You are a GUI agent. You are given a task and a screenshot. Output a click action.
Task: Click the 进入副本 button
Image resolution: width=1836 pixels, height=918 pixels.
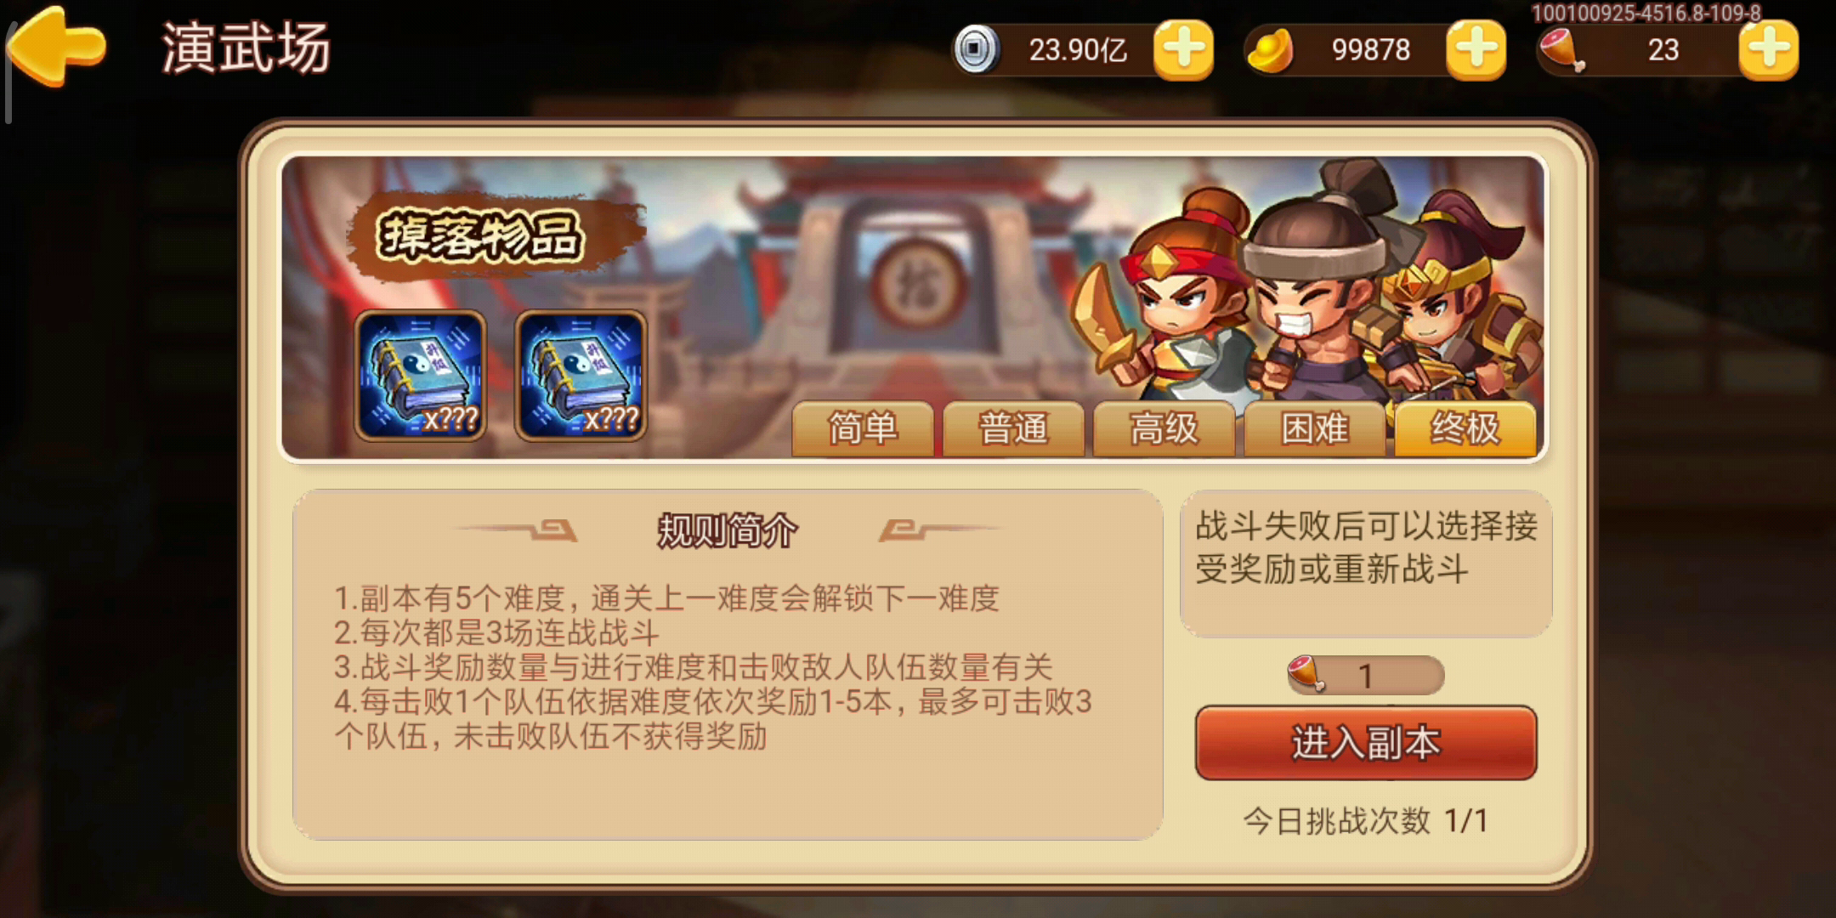coord(1366,743)
